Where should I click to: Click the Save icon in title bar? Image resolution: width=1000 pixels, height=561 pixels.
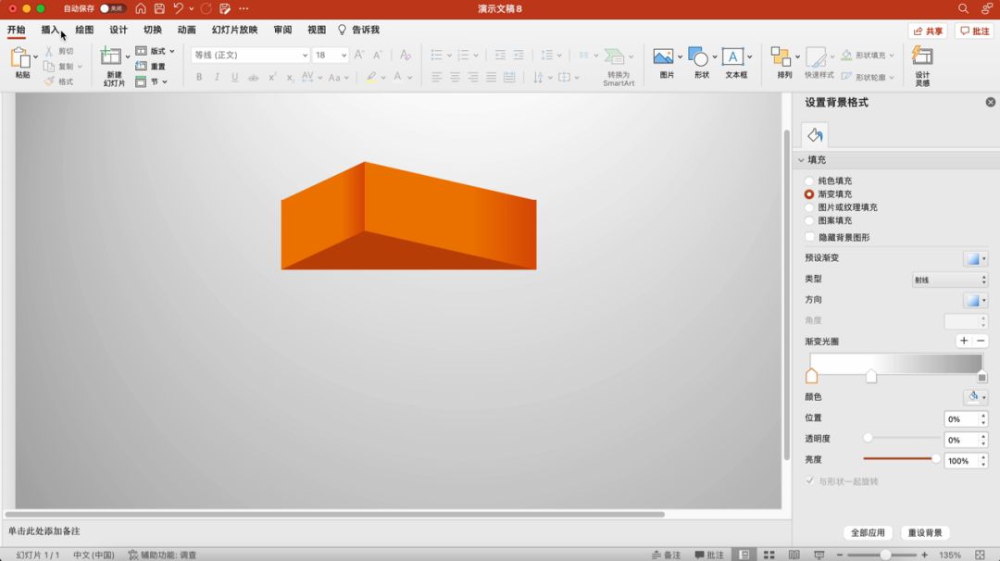tap(159, 8)
